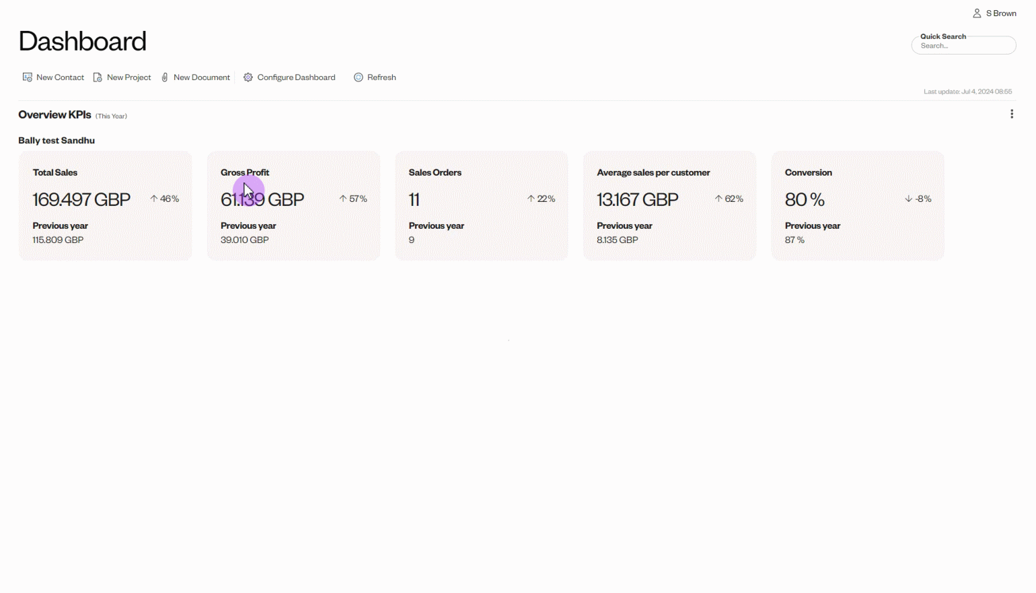Select the Overview KPIs section header
The width and height of the screenshot is (1036, 593).
[x=54, y=114]
